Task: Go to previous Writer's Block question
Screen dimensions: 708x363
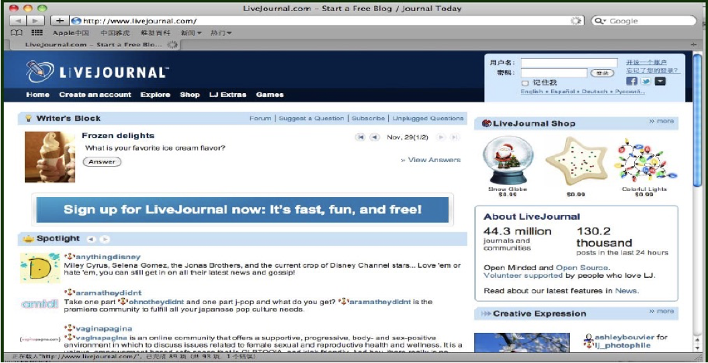Action: pyautogui.click(x=374, y=137)
